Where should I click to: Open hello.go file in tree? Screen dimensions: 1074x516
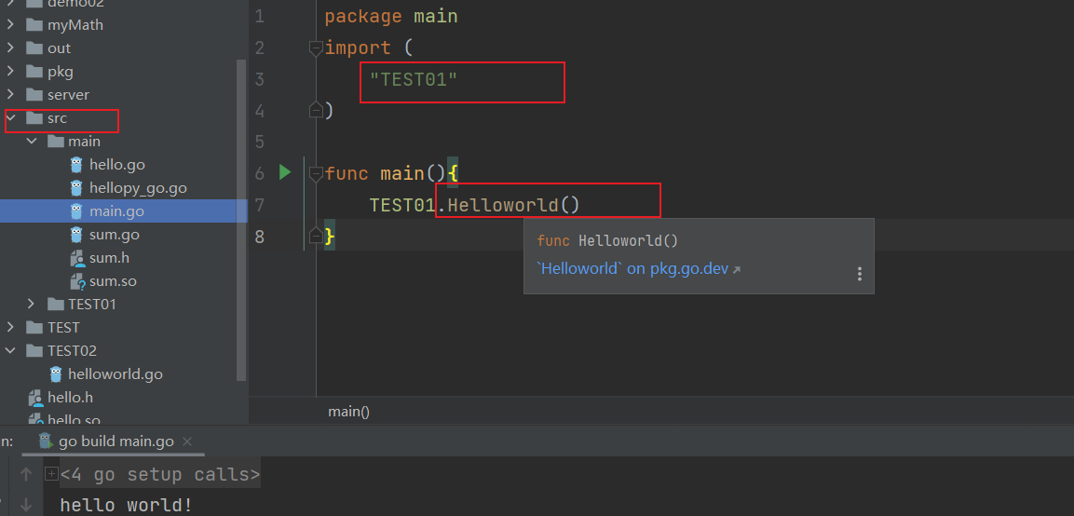pos(117,165)
